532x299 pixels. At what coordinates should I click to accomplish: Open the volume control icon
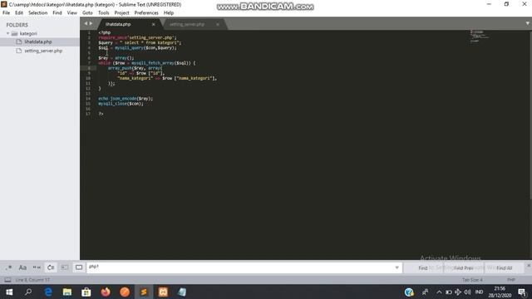click(x=467, y=292)
